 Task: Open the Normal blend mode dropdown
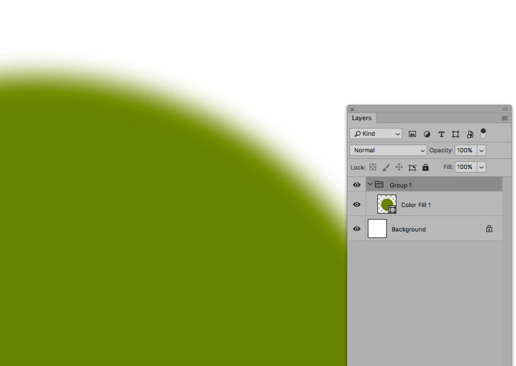tap(388, 151)
